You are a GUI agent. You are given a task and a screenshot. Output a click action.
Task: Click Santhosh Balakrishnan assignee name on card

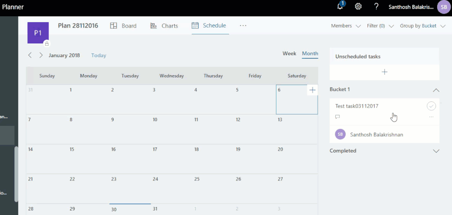[376, 134]
